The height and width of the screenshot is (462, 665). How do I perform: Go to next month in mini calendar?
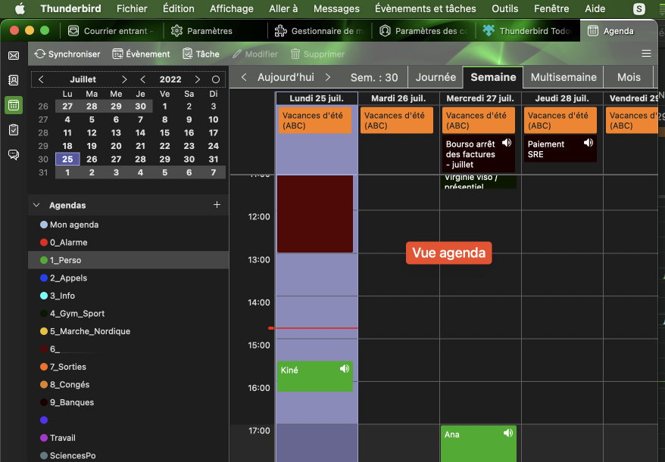[123, 79]
